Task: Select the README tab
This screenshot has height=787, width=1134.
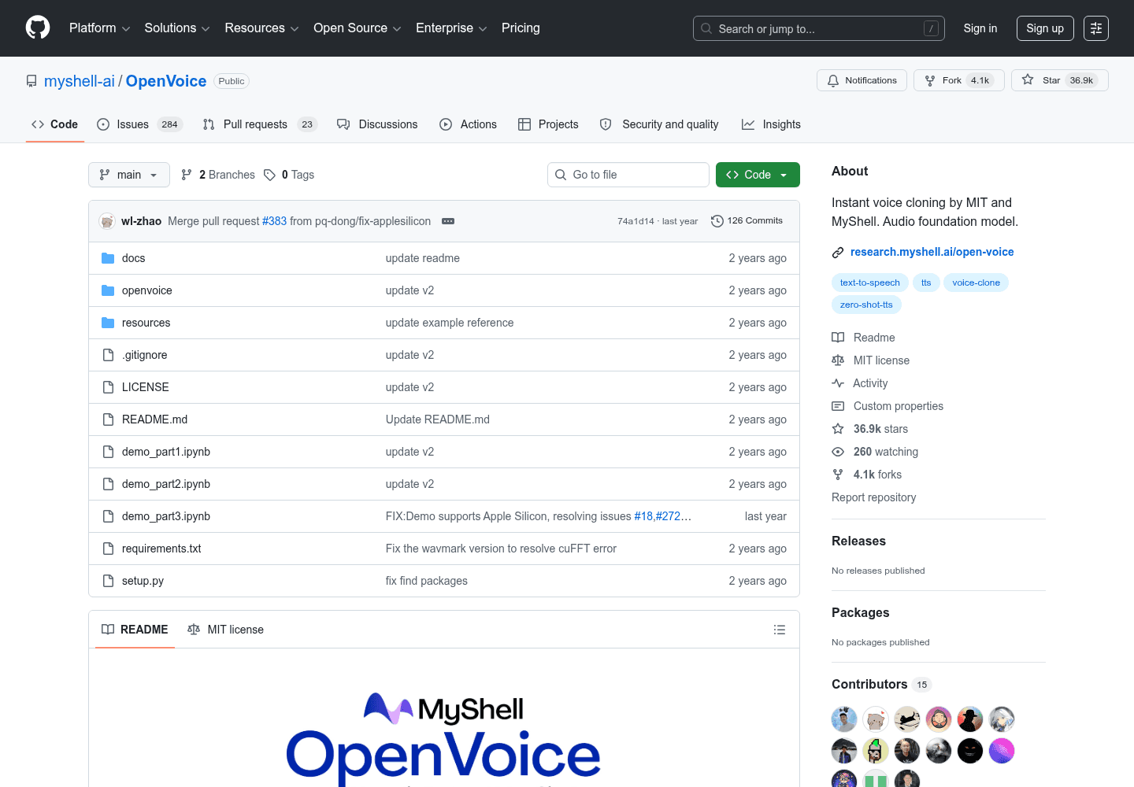Action: pos(135,630)
